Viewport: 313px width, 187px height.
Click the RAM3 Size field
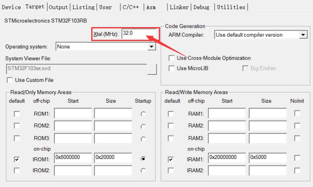(268, 138)
